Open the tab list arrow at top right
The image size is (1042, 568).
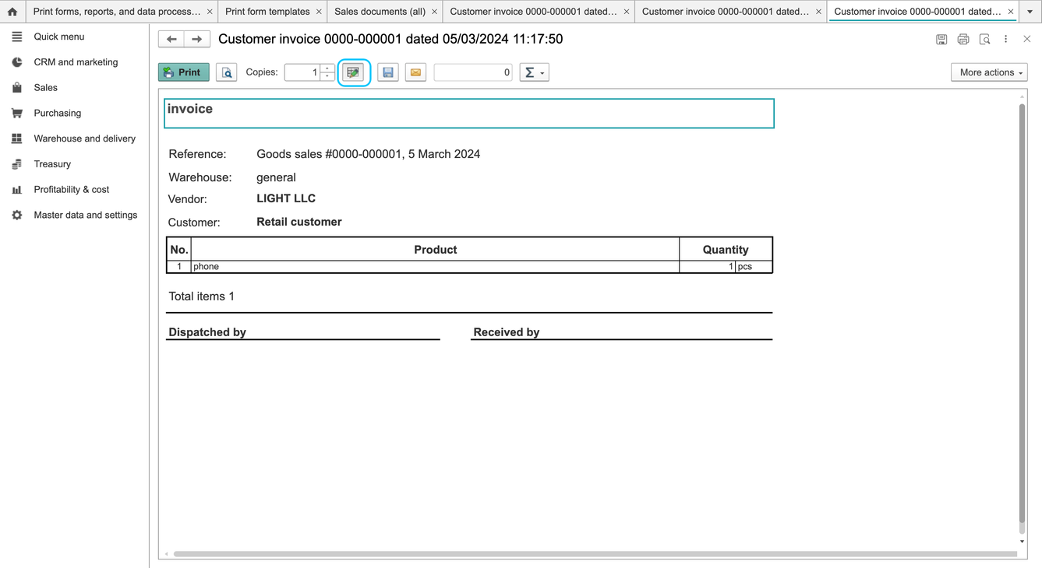coord(1030,12)
